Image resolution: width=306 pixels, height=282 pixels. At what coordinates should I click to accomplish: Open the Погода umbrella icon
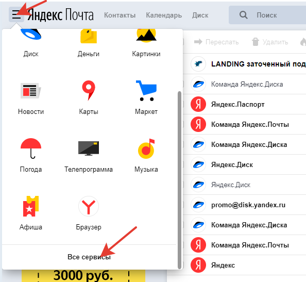pos(31,148)
